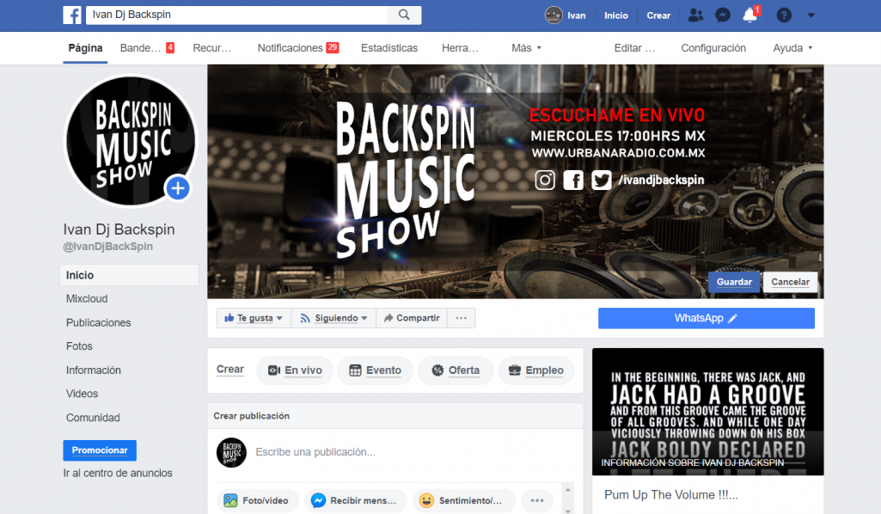Open Comunidad in the left sidebar
Image resolution: width=881 pixels, height=514 pixels.
(93, 418)
